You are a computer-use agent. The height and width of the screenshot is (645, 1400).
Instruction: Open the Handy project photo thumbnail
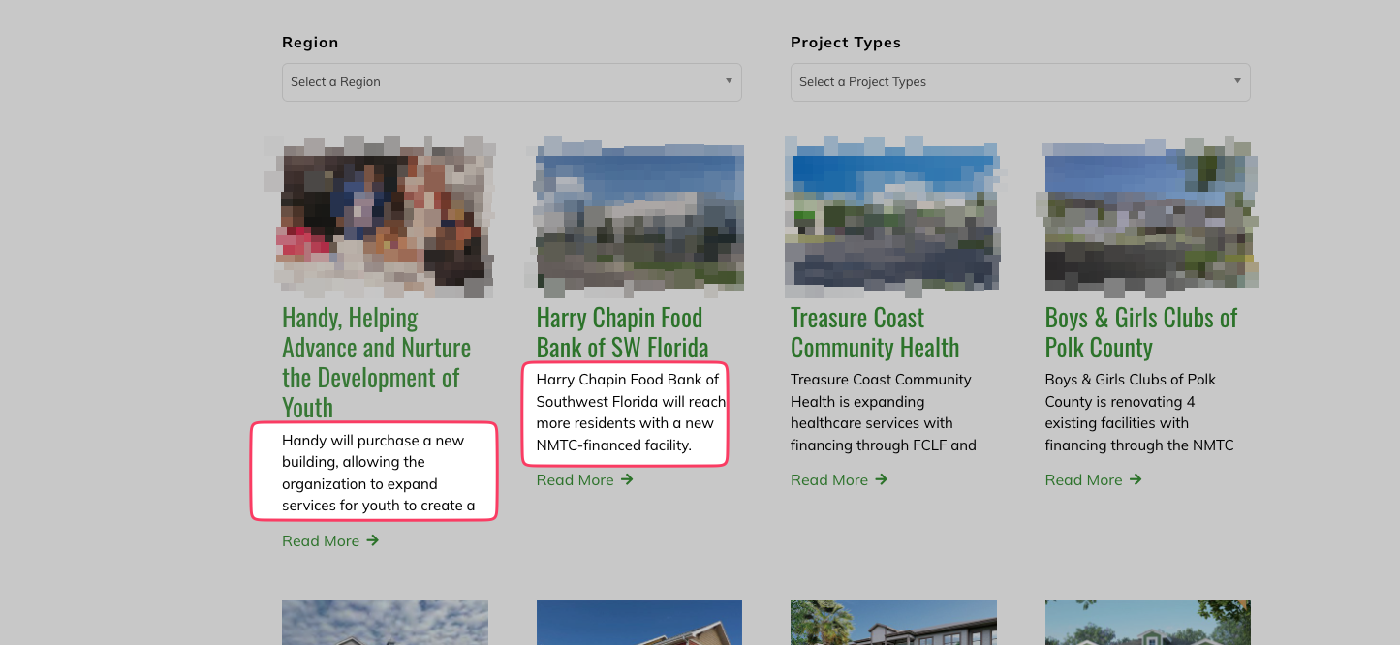pyautogui.click(x=385, y=217)
